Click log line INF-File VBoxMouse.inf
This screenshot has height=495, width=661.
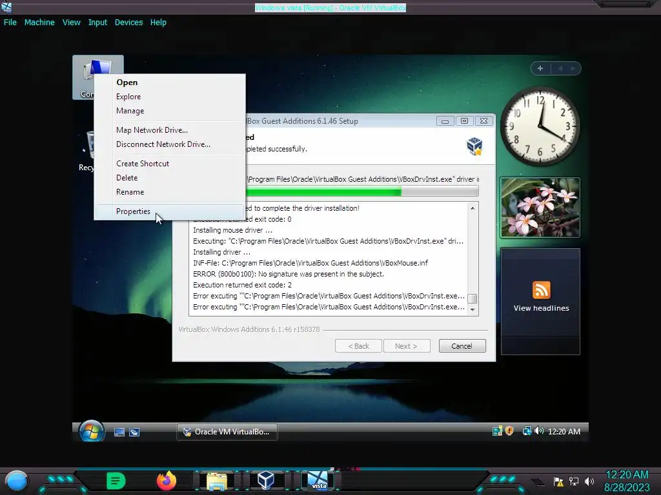(x=310, y=263)
